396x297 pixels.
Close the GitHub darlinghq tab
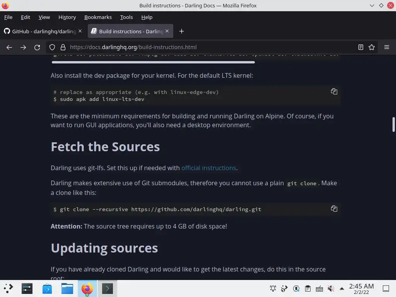(x=80, y=31)
